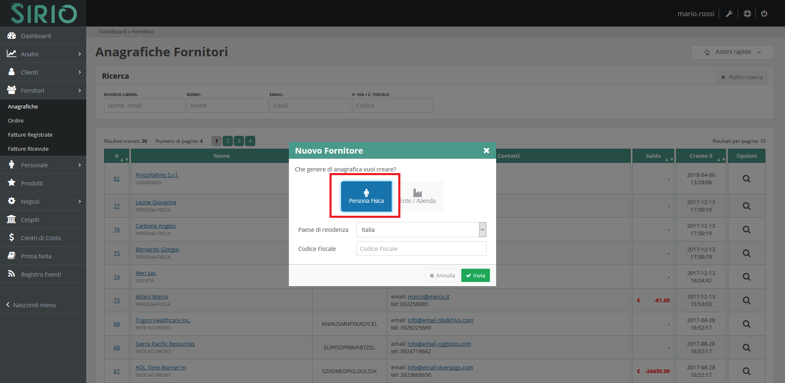Click the wrench settings icon in header
This screenshot has height=383, width=785.
tap(729, 14)
